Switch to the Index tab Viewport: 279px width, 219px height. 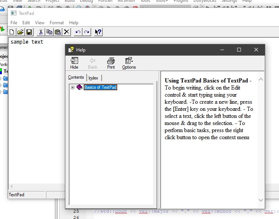click(94, 78)
